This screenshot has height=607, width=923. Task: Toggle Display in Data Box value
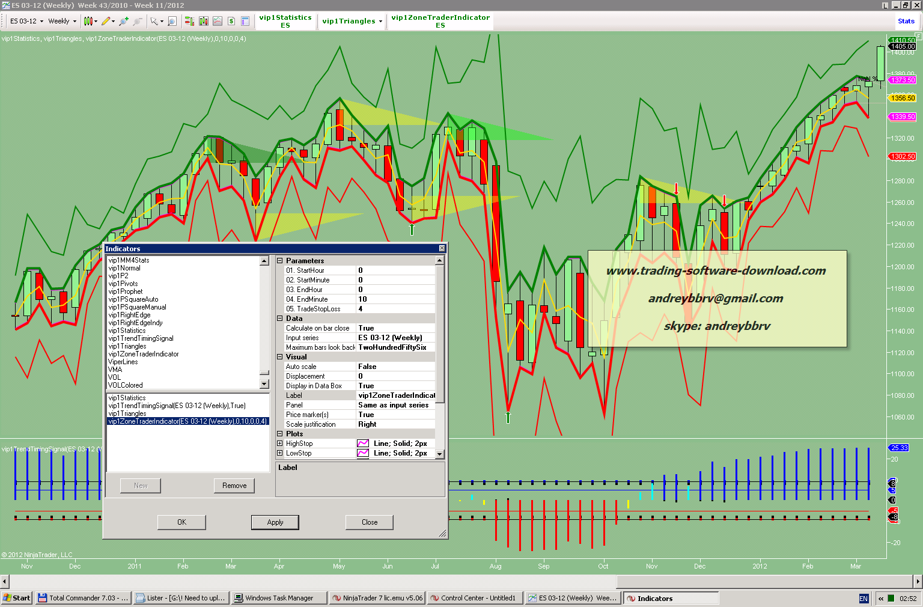tap(395, 386)
